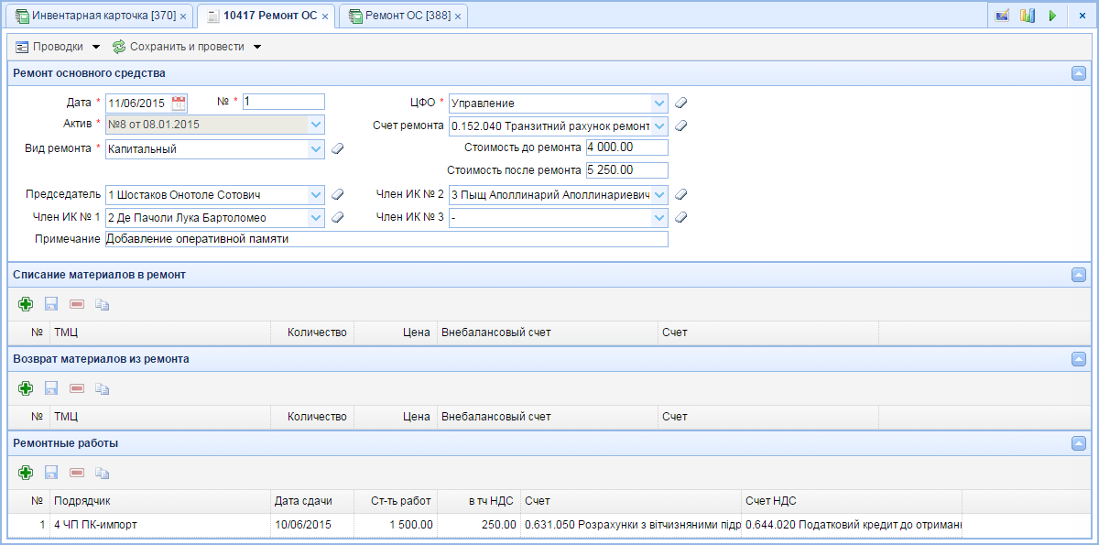This screenshot has height=545, width=1099.
Task: Click copy icon in Ремонтные работы toolbar
Action: (x=103, y=473)
